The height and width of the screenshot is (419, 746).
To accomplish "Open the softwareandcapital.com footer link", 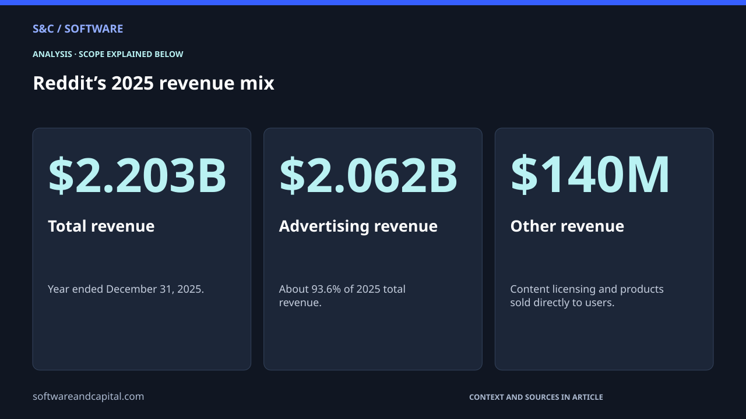I will [88, 396].
